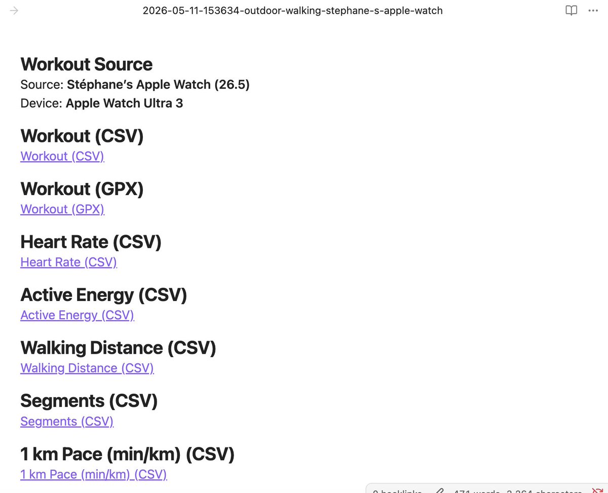Click the Workout (GPX) heading
Screen dimensions: 608x493
click(x=82, y=189)
